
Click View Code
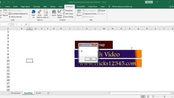(68, 14)
